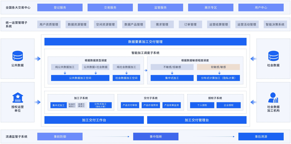
Task: Select the beige 较敏感/敏感 box
Action: pyautogui.click(x=218, y=67)
